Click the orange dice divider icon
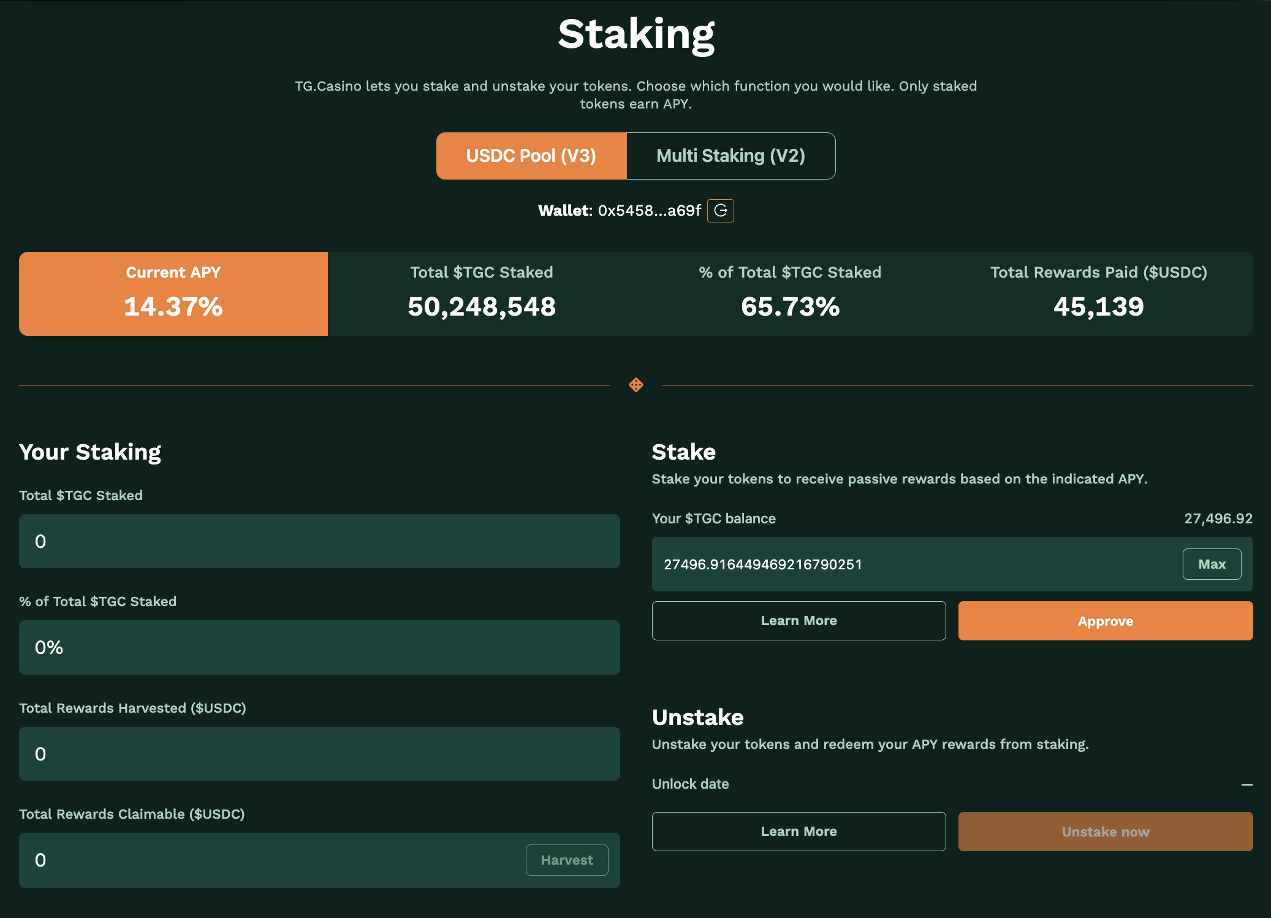The image size is (1271, 918). 635,385
